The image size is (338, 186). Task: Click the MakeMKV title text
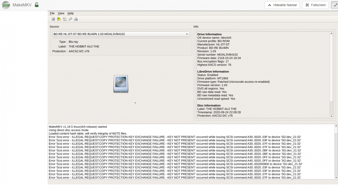pos(22,5)
